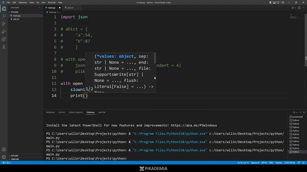The image size is (307, 172).
Task: Switch to the PROBLEMS panel tab
Action: click(x=50, y=113)
